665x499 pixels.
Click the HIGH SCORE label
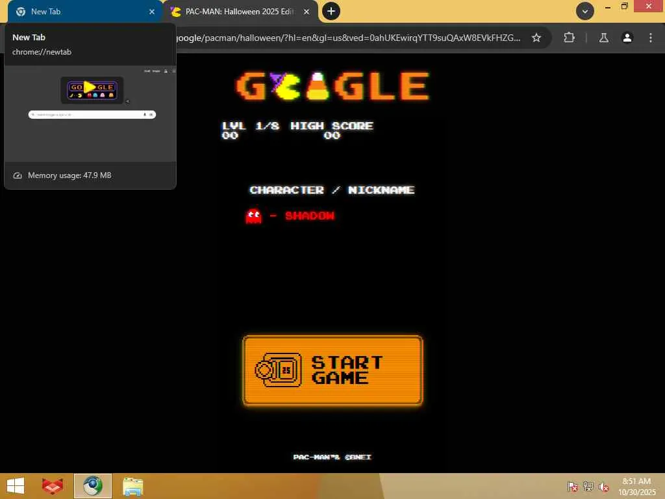point(332,125)
